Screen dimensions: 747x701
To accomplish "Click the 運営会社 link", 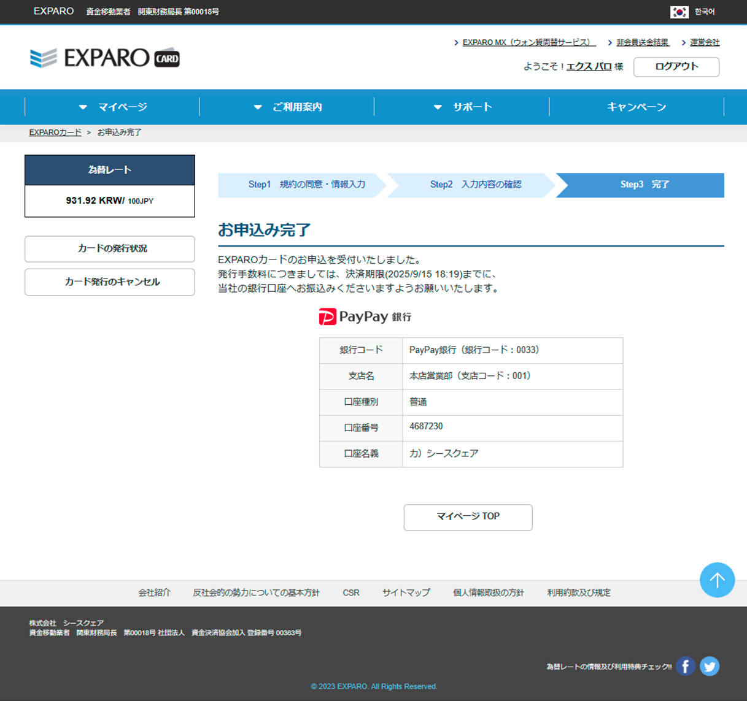I will [x=704, y=42].
